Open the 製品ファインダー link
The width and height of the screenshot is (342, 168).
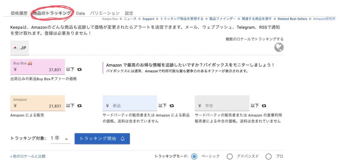click(222, 19)
